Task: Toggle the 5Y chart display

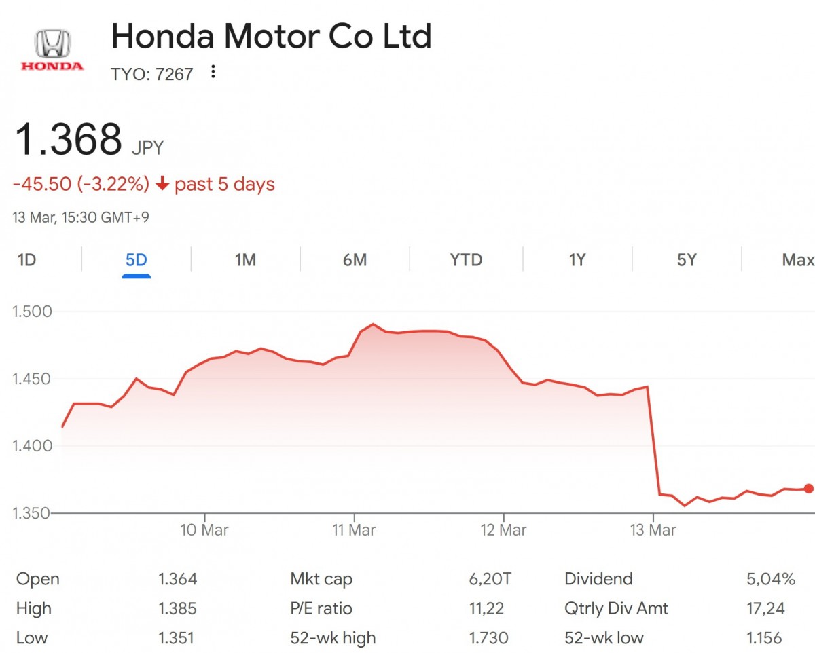Action: pos(686,260)
